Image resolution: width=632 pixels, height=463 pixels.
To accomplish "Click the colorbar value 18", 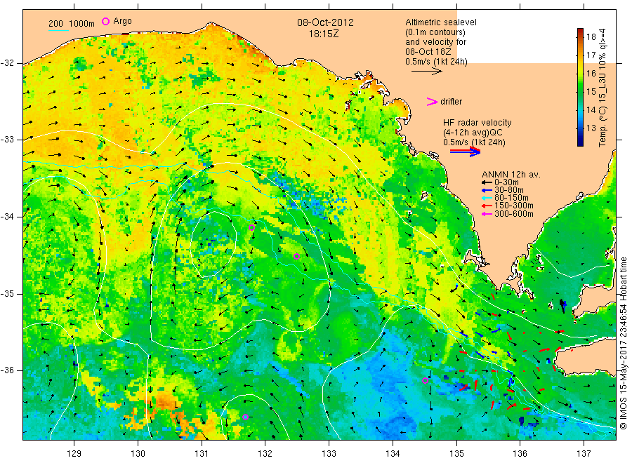I will 591,36.
